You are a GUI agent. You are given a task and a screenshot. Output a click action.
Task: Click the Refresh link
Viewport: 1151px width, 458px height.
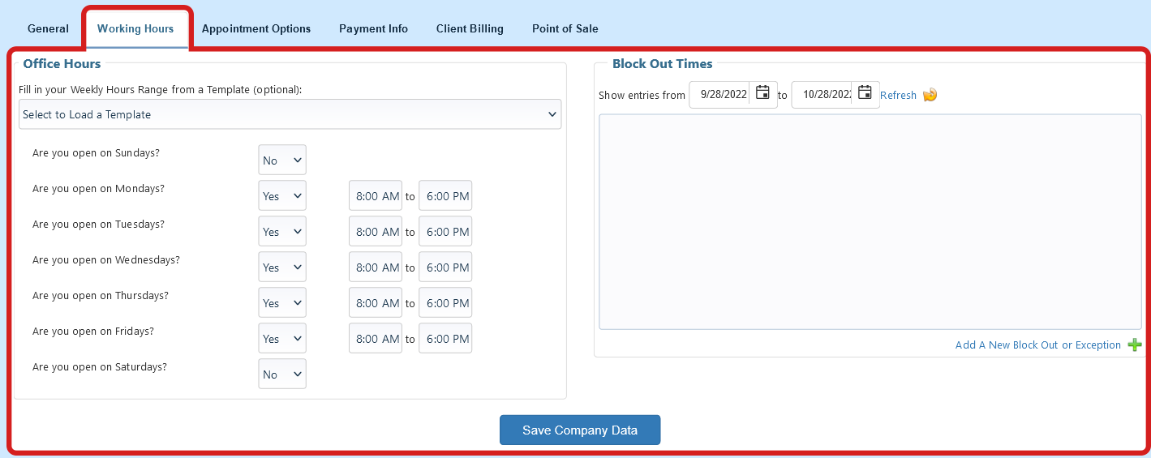point(898,96)
